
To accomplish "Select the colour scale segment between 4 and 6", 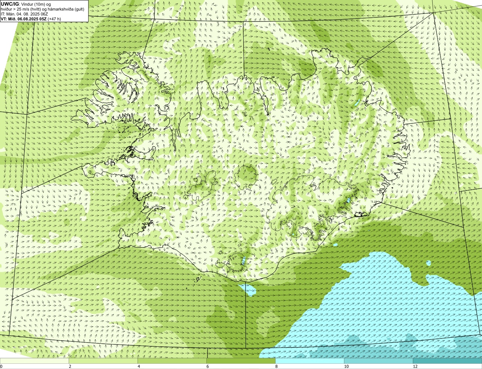I will pos(172,361).
